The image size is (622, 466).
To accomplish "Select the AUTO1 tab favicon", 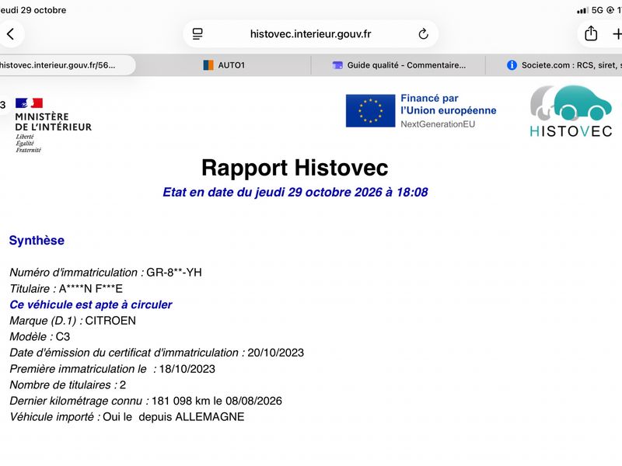I will click(x=208, y=65).
